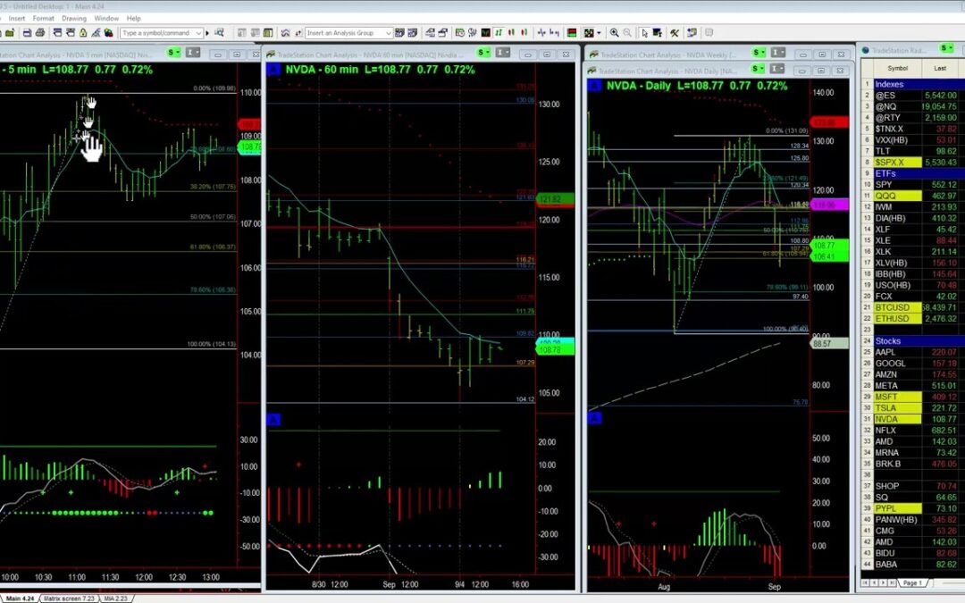Click the red price marker on Daily chart axis
This screenshot has height=603, width=965.
click(827, 122)
